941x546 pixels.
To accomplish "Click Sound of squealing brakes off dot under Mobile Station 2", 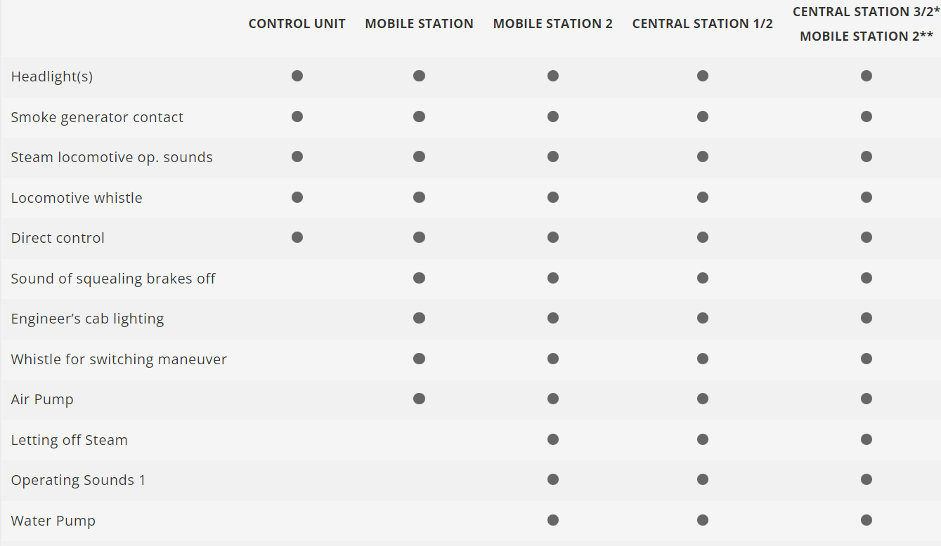I will [x=553, y=278].
